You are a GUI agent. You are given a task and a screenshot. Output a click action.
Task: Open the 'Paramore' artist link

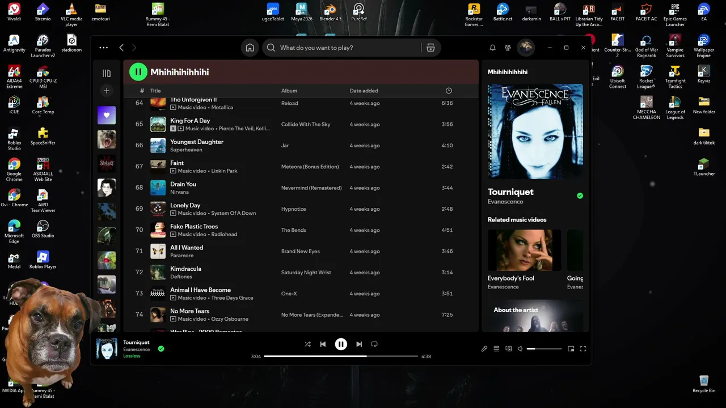click(x=182, y=256)
